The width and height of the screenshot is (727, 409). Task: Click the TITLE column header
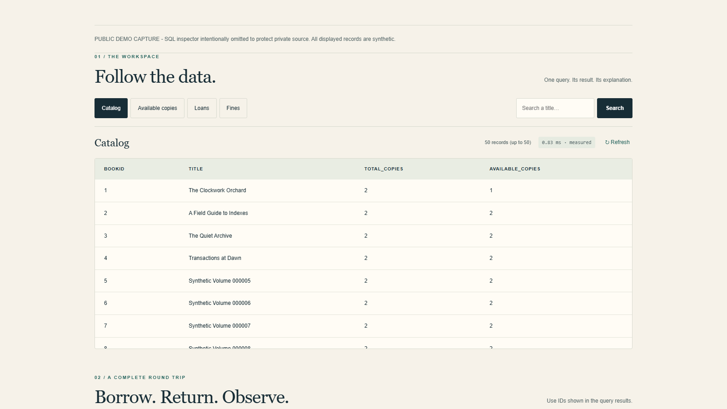click(x=196, y=169)
